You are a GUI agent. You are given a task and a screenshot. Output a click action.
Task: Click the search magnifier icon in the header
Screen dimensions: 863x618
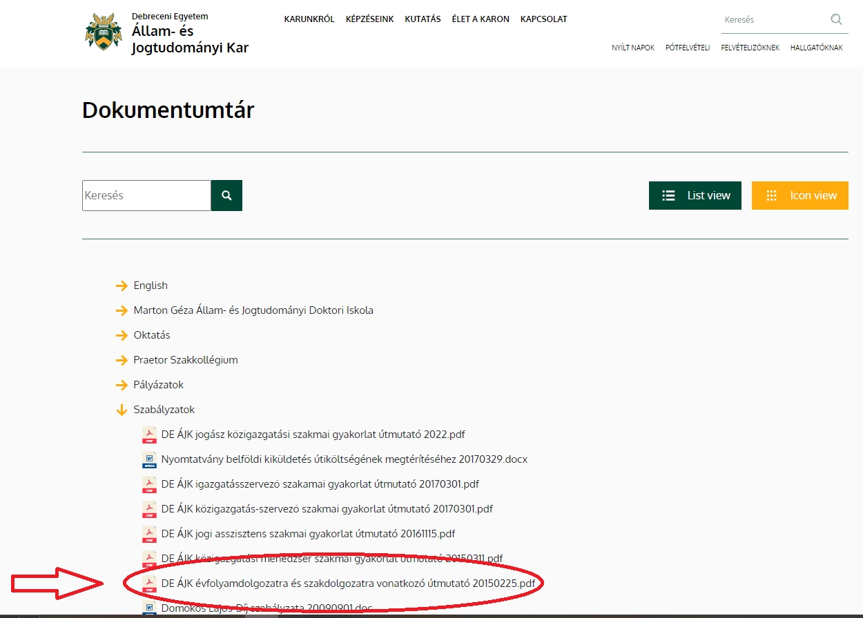coord(836,19)
